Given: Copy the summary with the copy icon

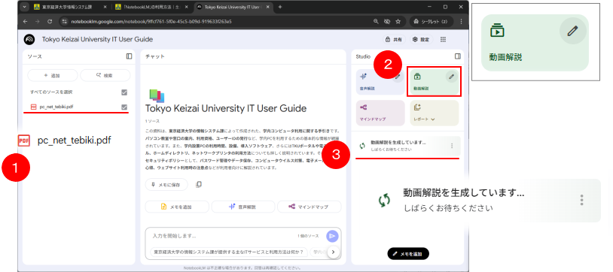Looking at the screenshot, I should 199,184.
